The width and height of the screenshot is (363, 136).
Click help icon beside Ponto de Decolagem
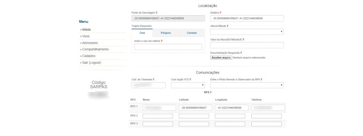click(156, 13)
